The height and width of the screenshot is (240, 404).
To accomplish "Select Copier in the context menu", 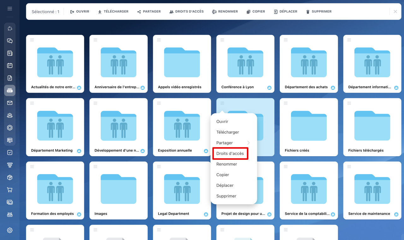I will tap(223, 175).
